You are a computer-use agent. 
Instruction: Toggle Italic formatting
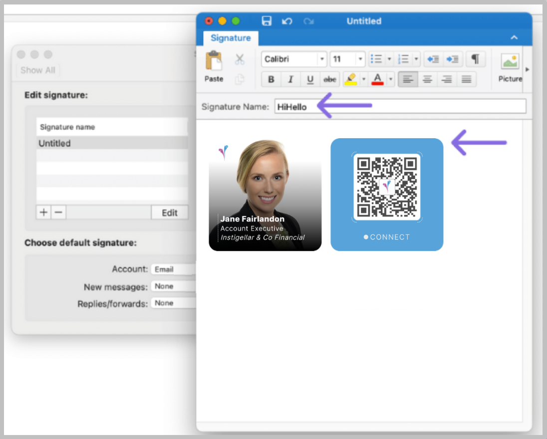click(x=290, y=79)
